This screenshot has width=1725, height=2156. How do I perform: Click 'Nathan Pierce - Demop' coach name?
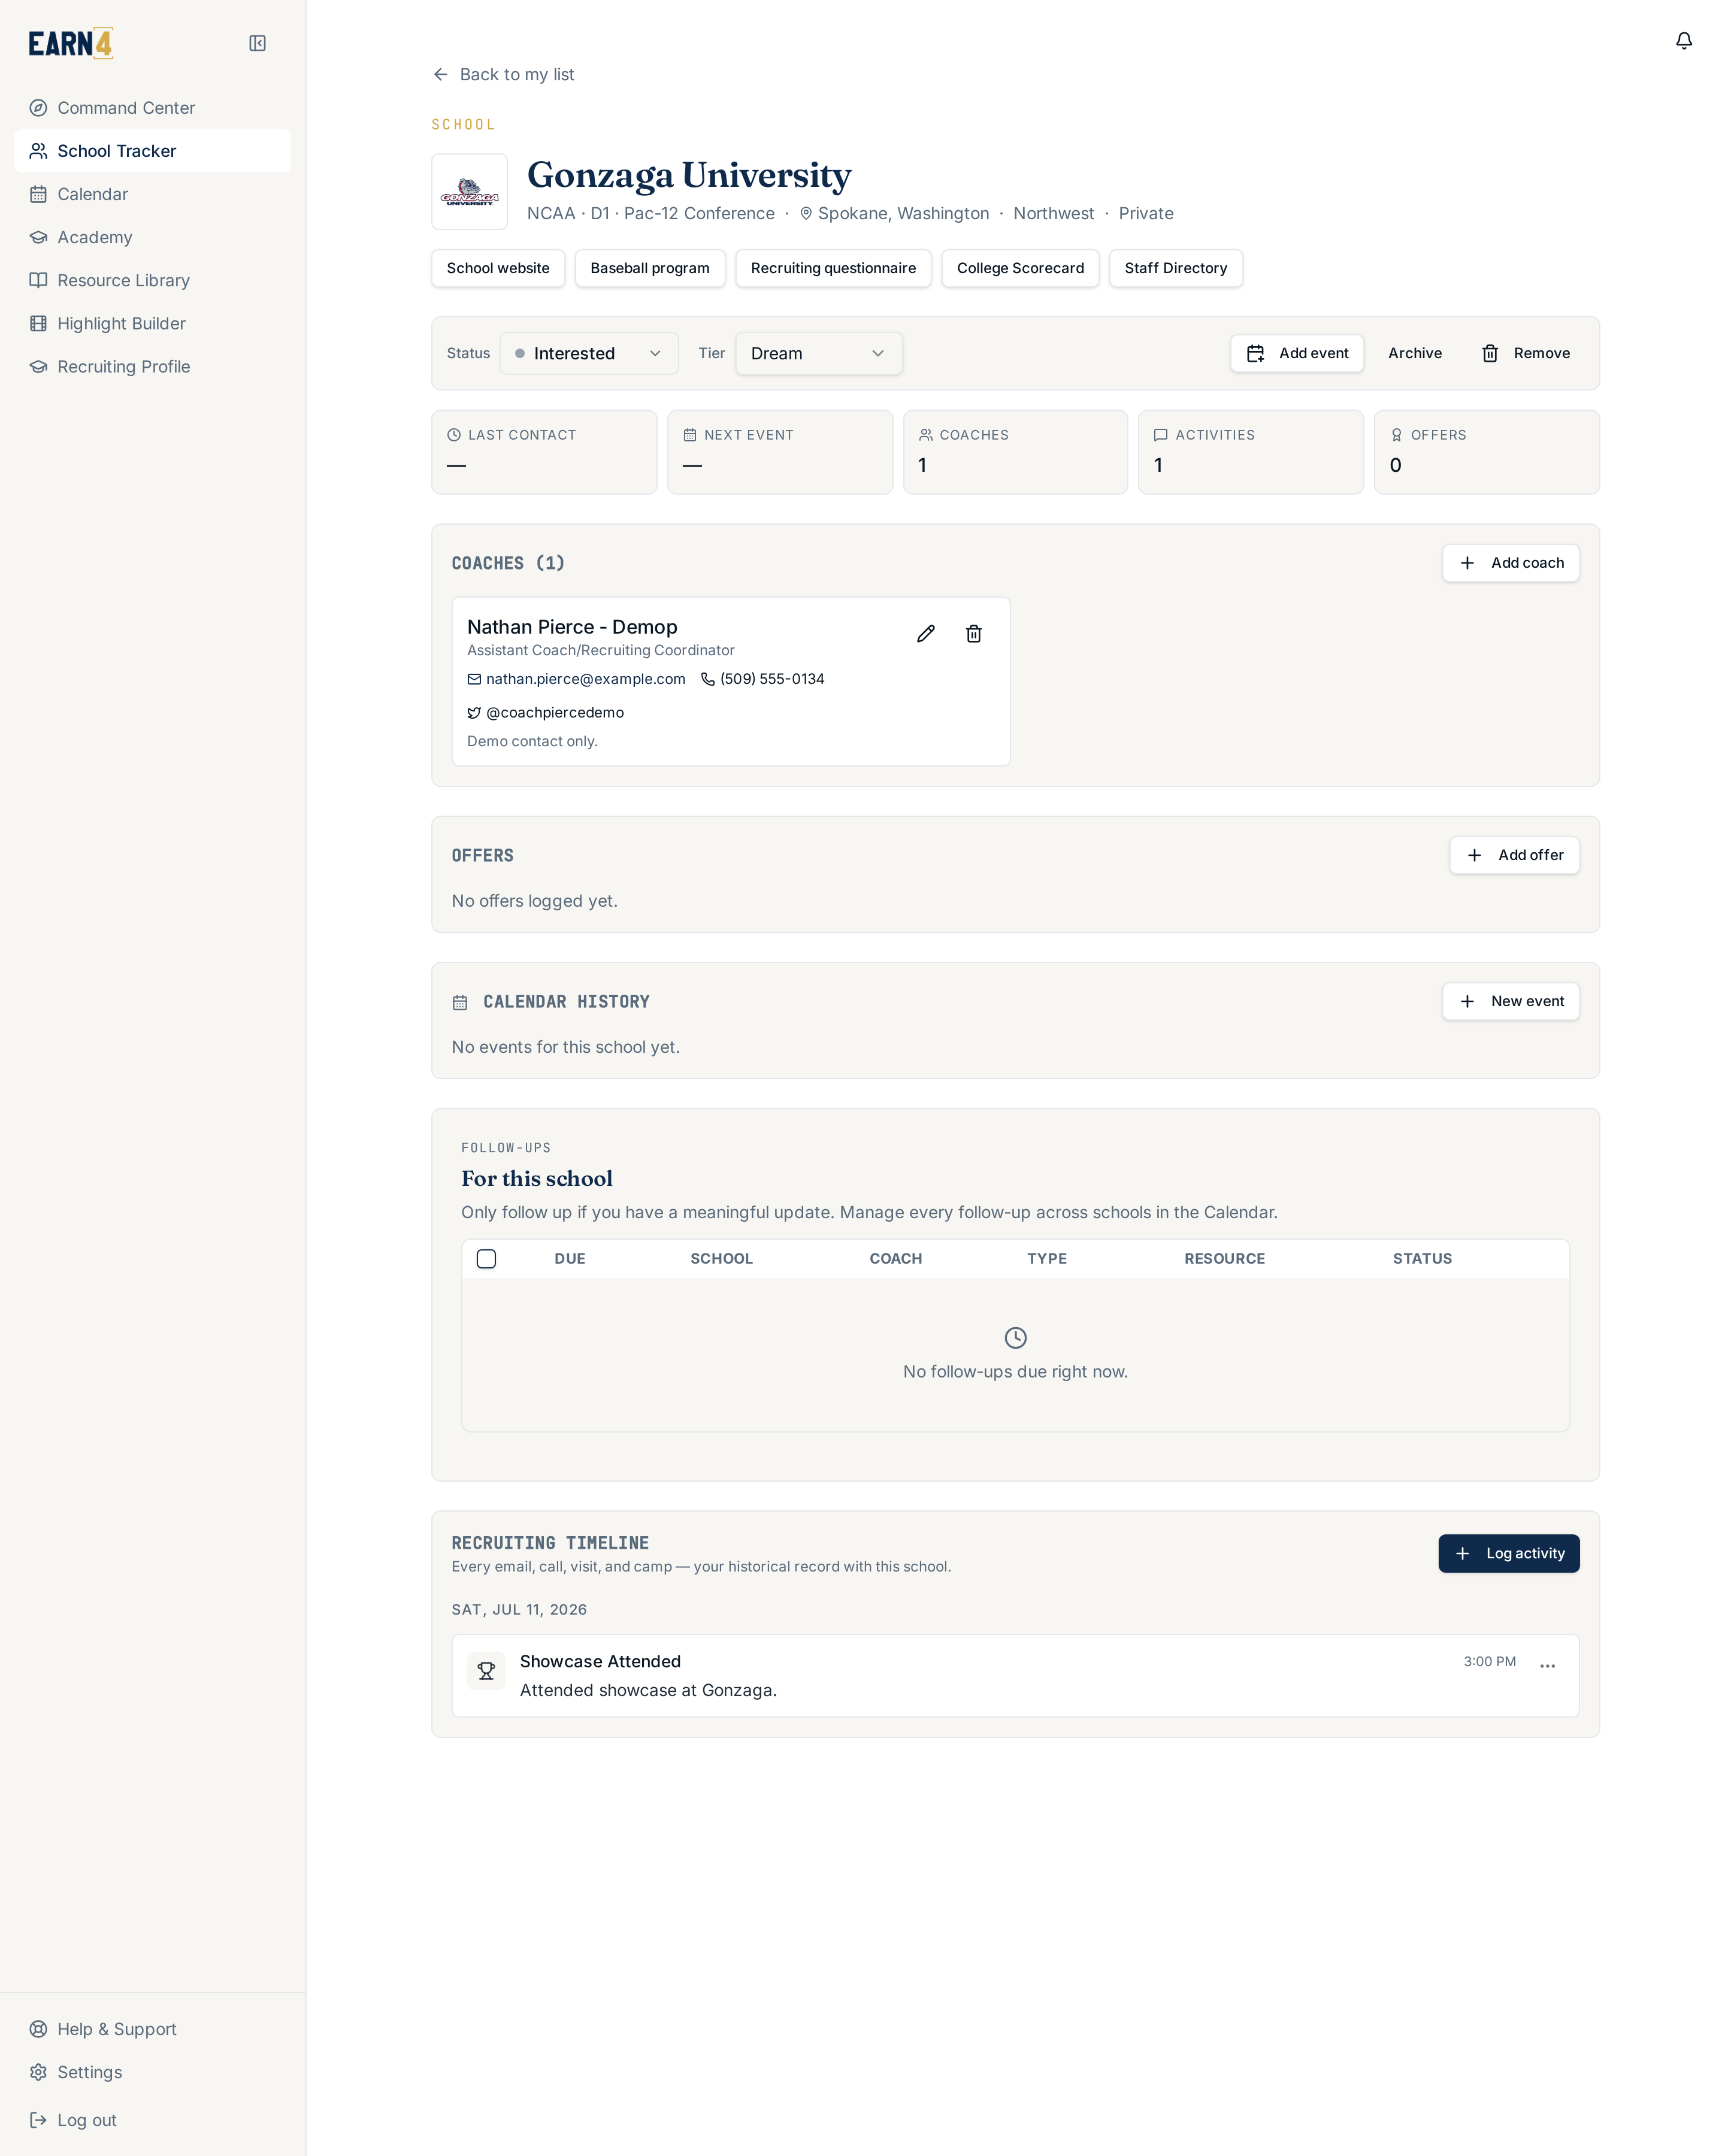(572, 627)
